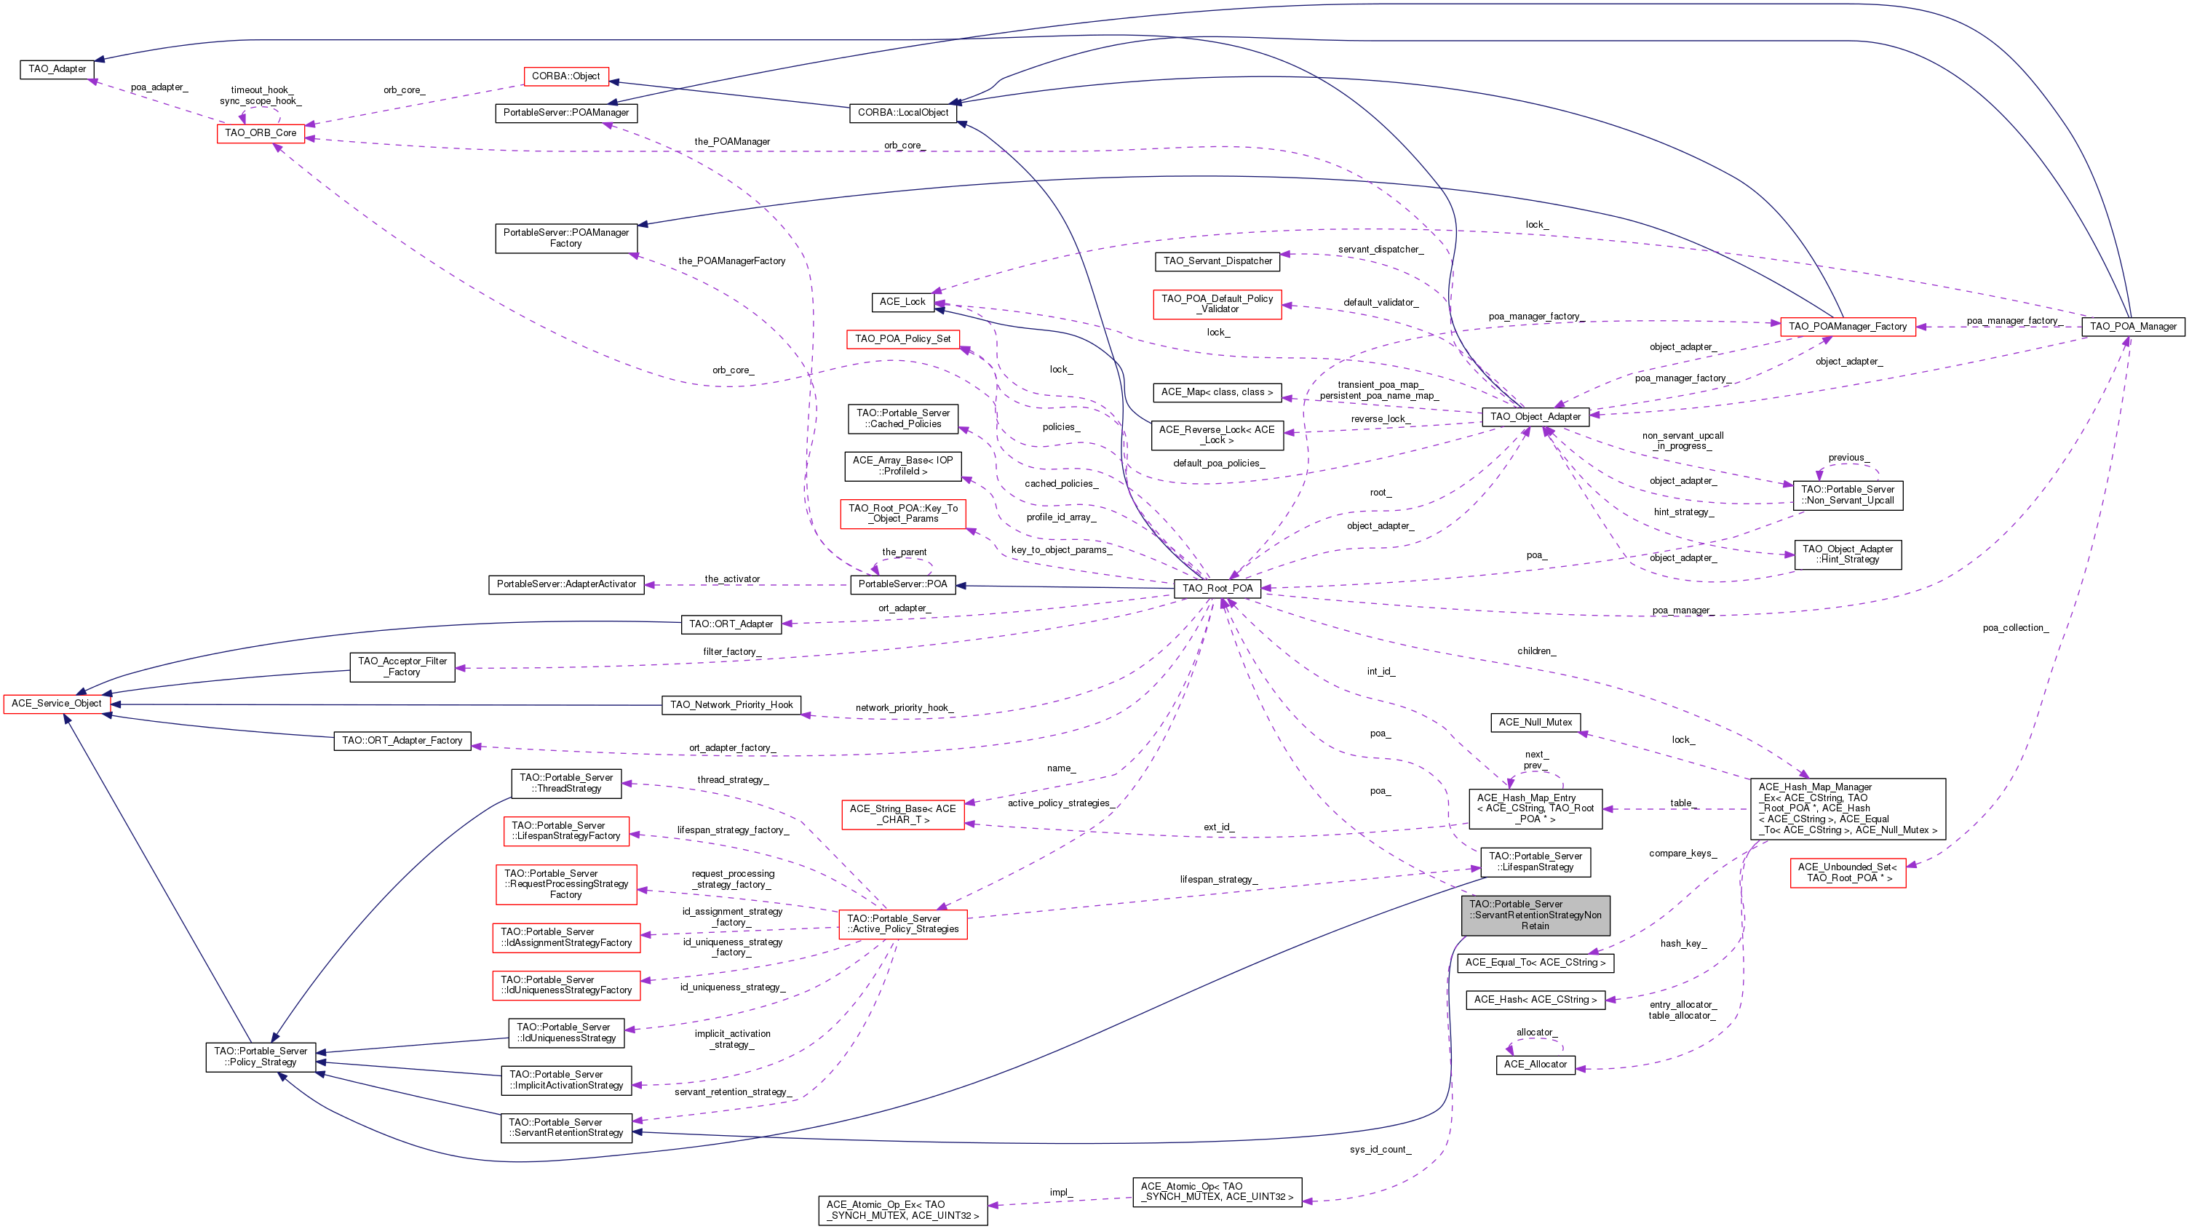Open the ACE_Null_Mutex node

1535,723
